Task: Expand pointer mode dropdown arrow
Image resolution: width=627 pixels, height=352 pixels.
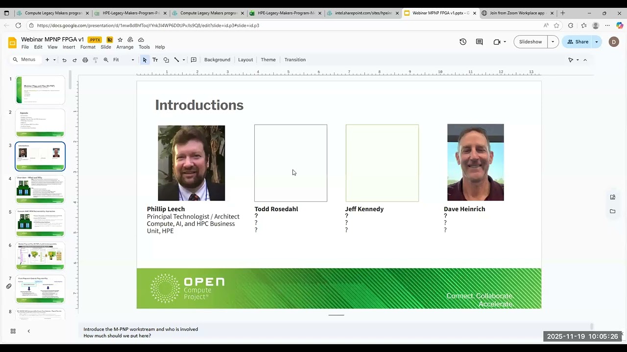Action: click(578, 60)
